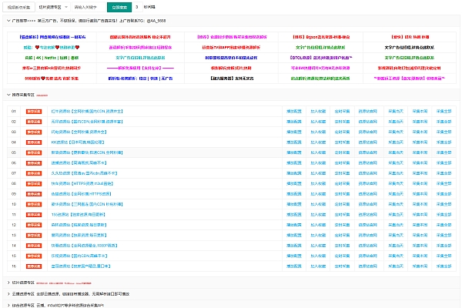The image size is (462, 308).
Task: Click 采集本周 in row 06
Action: 420,163
